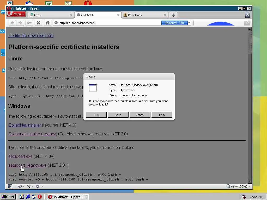Click the file name setupcert_legacy.exe (12 KB)
267x200 pixels.
139,85
